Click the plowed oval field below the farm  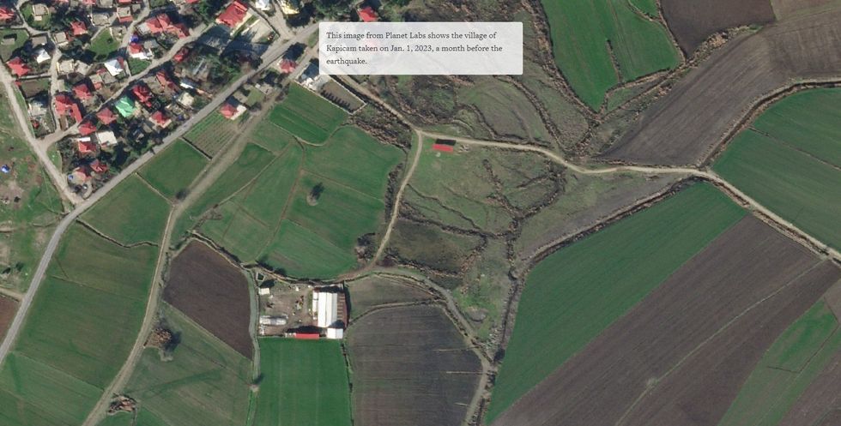(413, 364)
